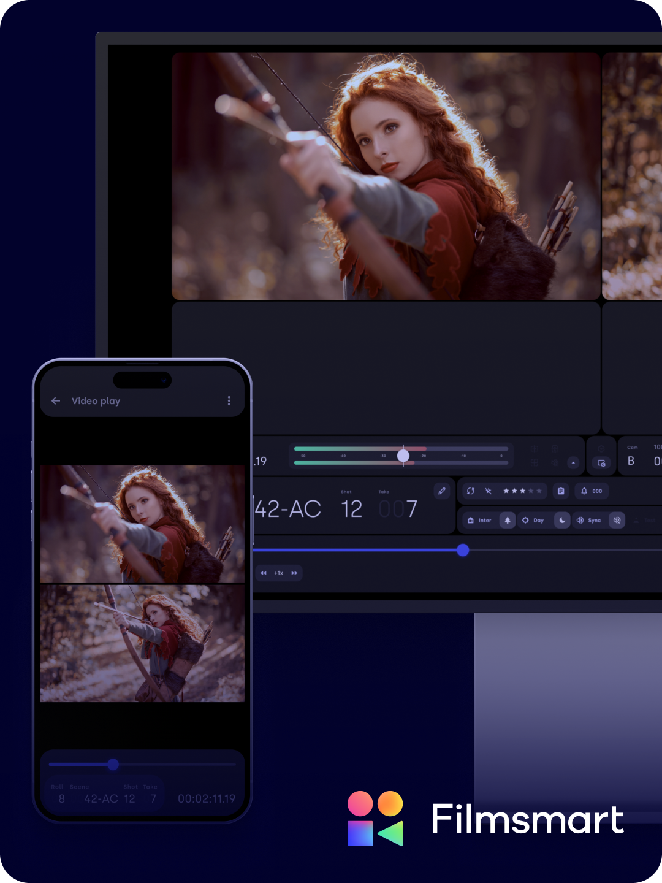Select the Day lighting option

pos(533,521)
